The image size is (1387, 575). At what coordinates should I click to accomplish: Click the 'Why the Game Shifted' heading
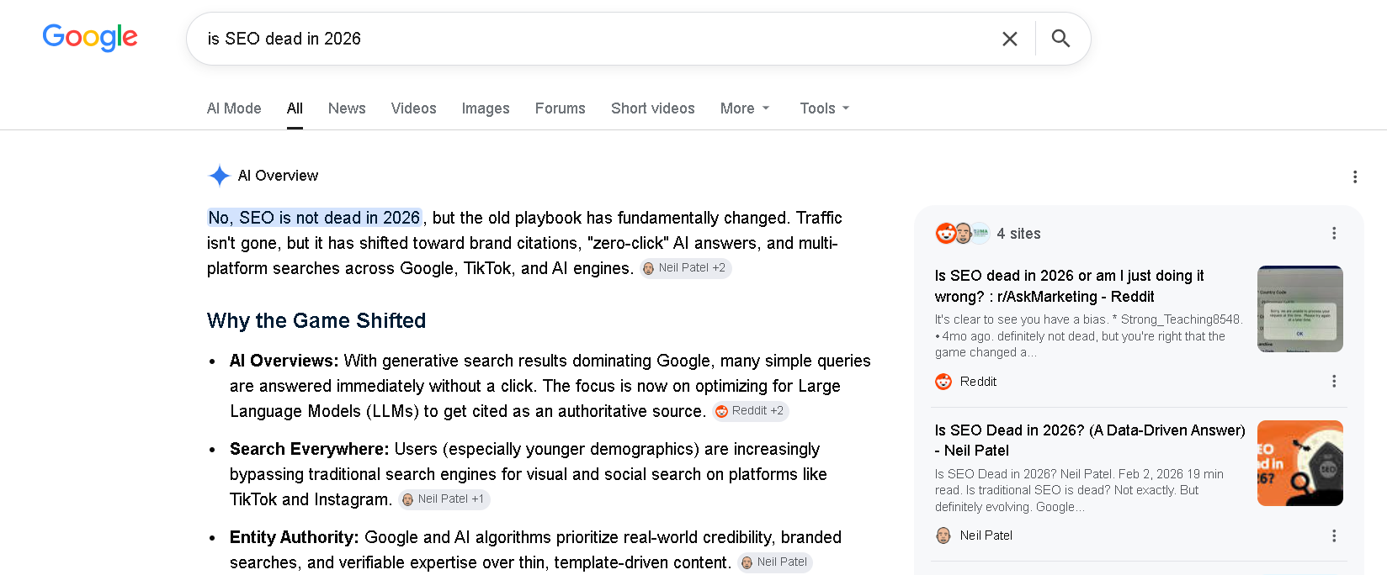316,320
